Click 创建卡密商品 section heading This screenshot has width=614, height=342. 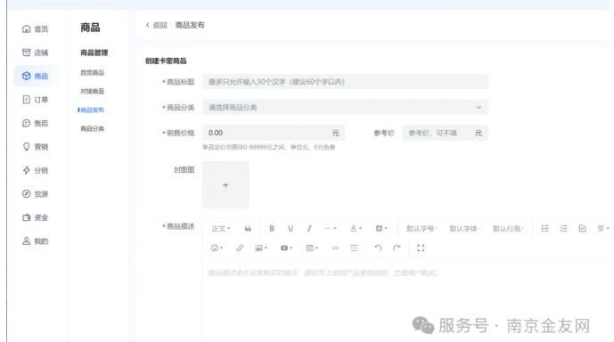click(166, 61)
